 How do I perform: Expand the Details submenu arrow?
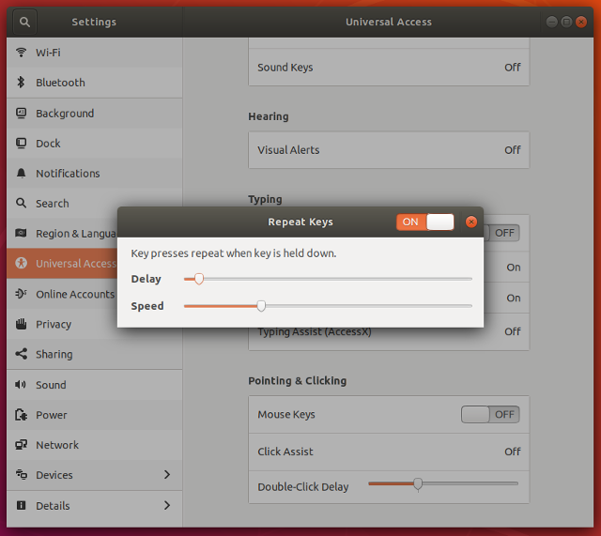167,505
